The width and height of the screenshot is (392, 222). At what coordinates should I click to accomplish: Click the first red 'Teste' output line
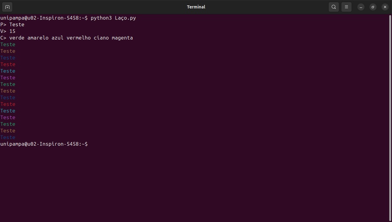(x=8, y=64)
